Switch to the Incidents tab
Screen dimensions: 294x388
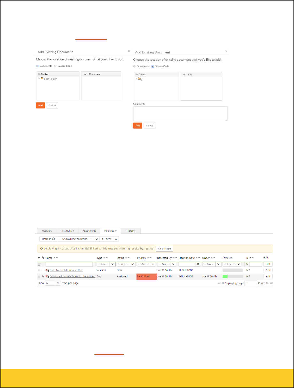111,231
